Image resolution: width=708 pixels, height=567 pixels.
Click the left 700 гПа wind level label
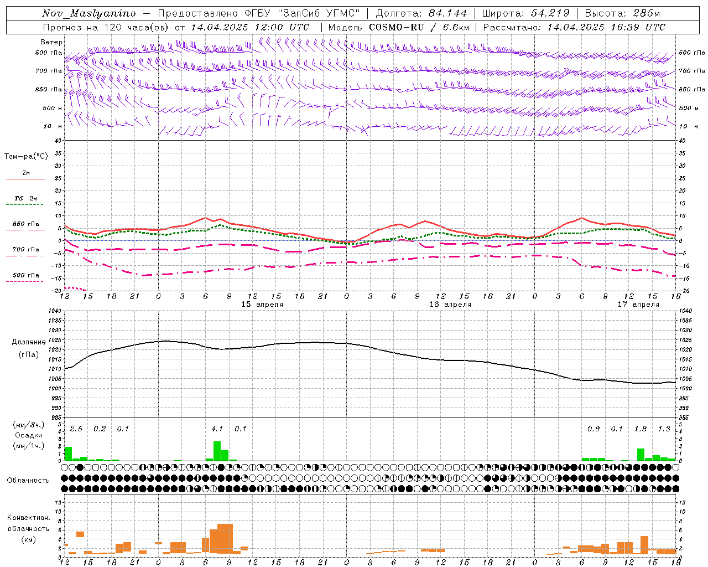click(x=49, y=71)
